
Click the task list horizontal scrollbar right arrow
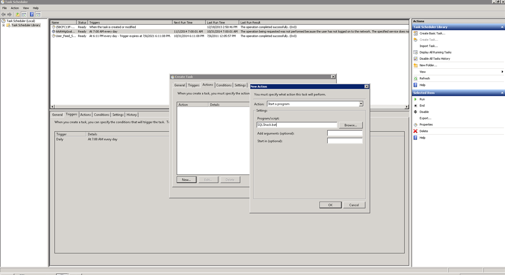coord(407,107)
